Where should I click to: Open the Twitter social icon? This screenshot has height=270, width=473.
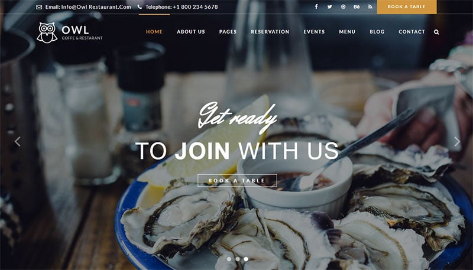pyautogui.click(x=330, y=6)
